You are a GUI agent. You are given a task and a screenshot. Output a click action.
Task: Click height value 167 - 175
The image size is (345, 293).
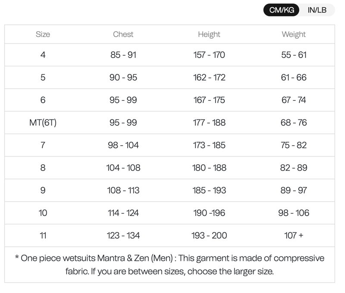point(209,100)
